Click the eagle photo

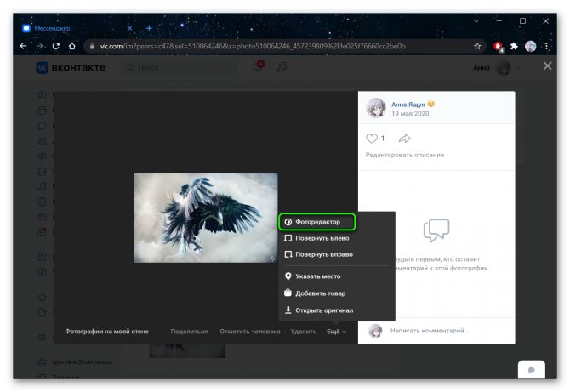pyautogui.click(x=205, y=218)
